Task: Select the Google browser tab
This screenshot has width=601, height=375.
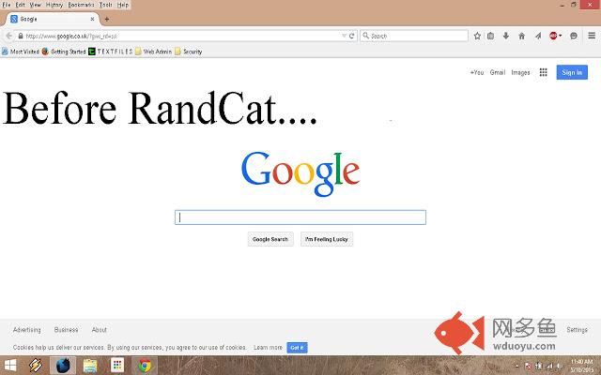Action: [53, 19]
